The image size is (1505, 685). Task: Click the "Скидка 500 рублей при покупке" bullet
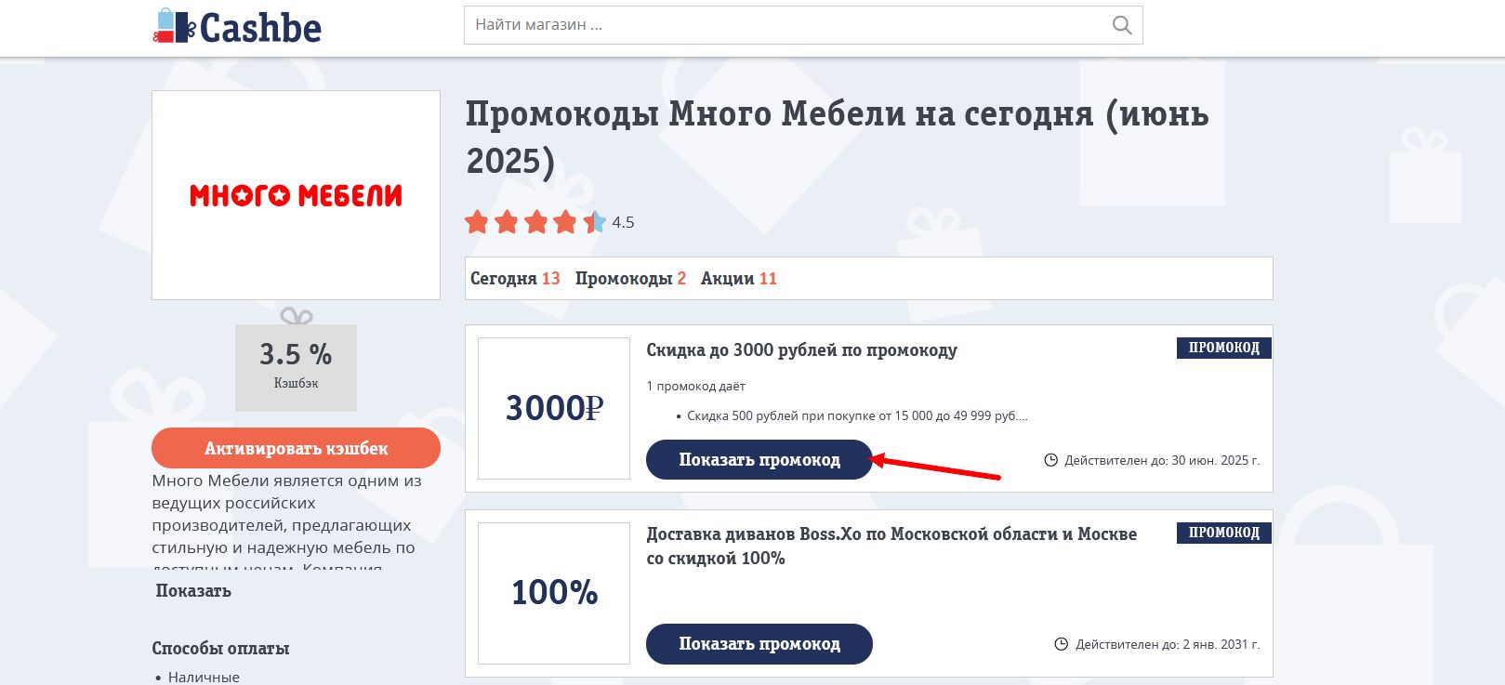(x=857, y=415)
